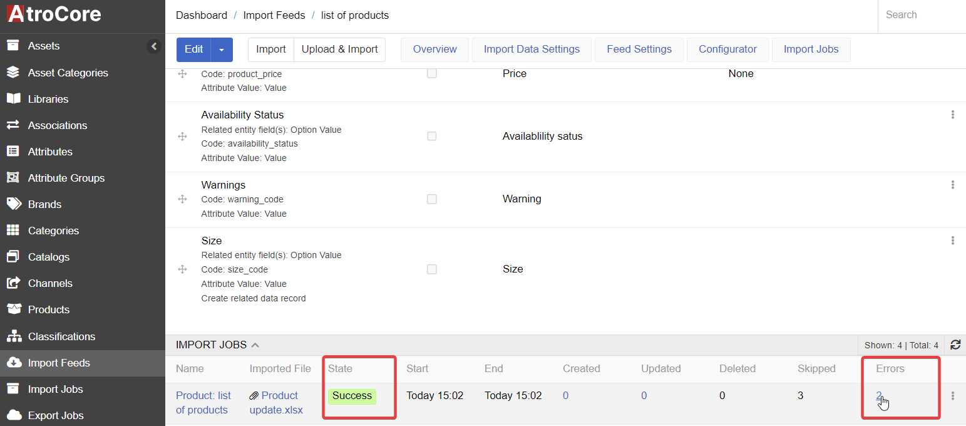Click the Channels share icon

click(x=13, y=283)
